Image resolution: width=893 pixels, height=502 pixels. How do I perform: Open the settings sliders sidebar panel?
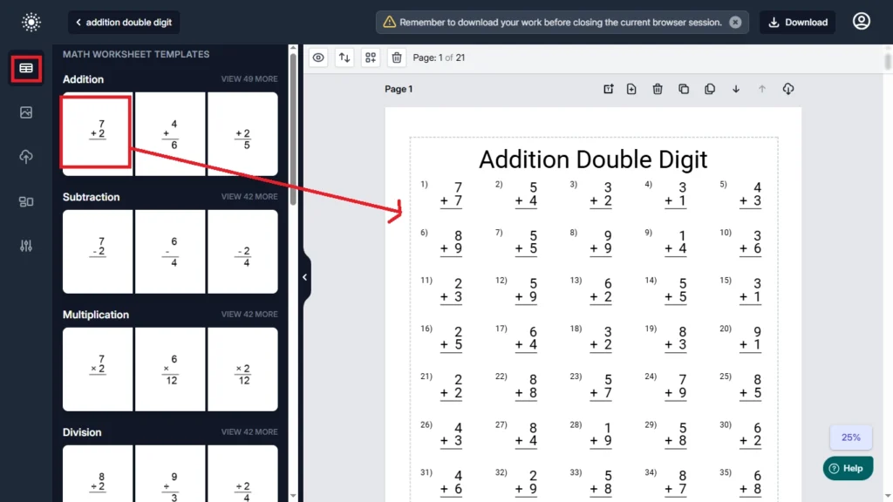tap(26, 246)
